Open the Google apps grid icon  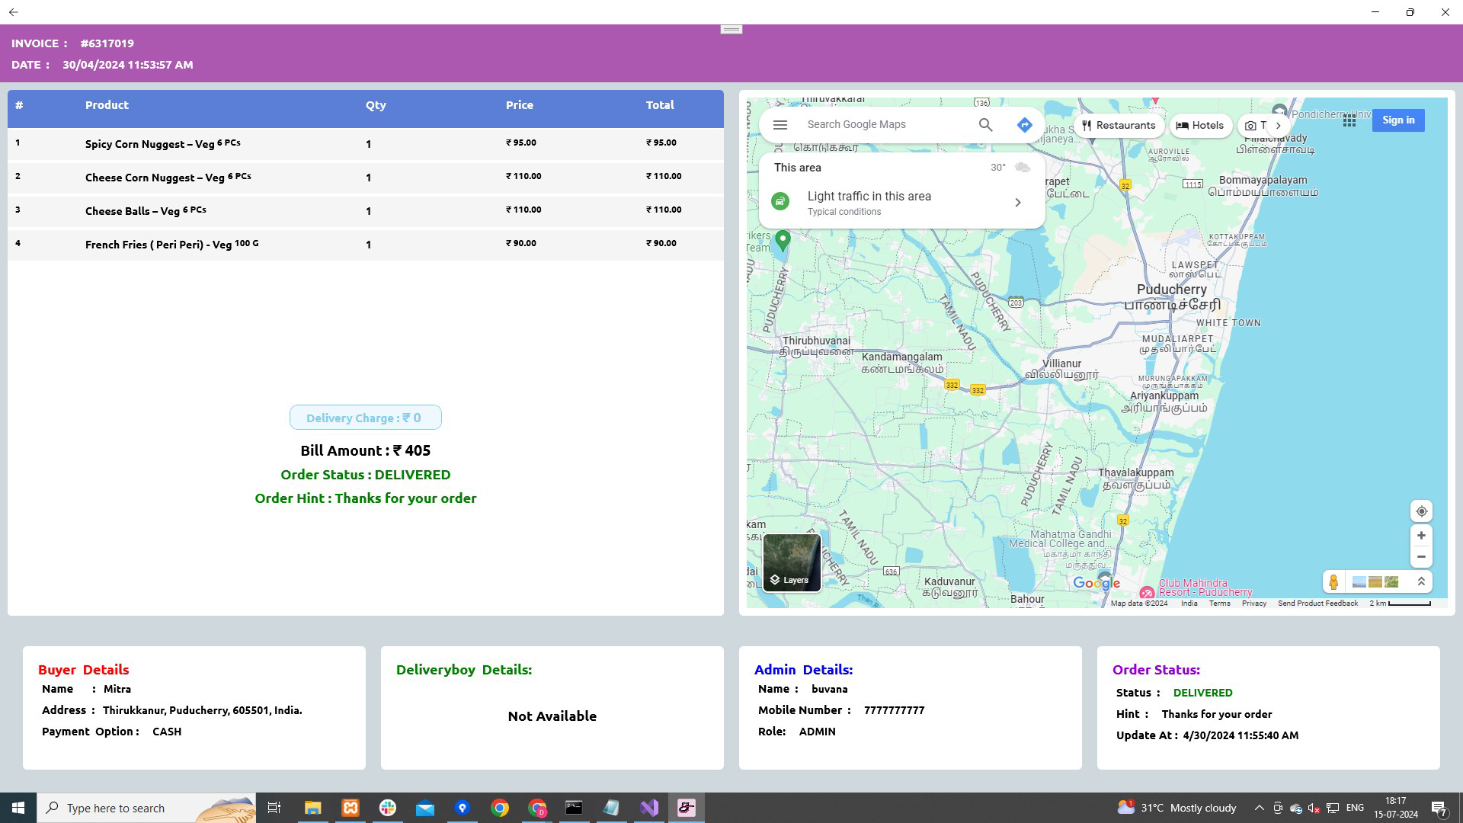(x=1349, y=120)
